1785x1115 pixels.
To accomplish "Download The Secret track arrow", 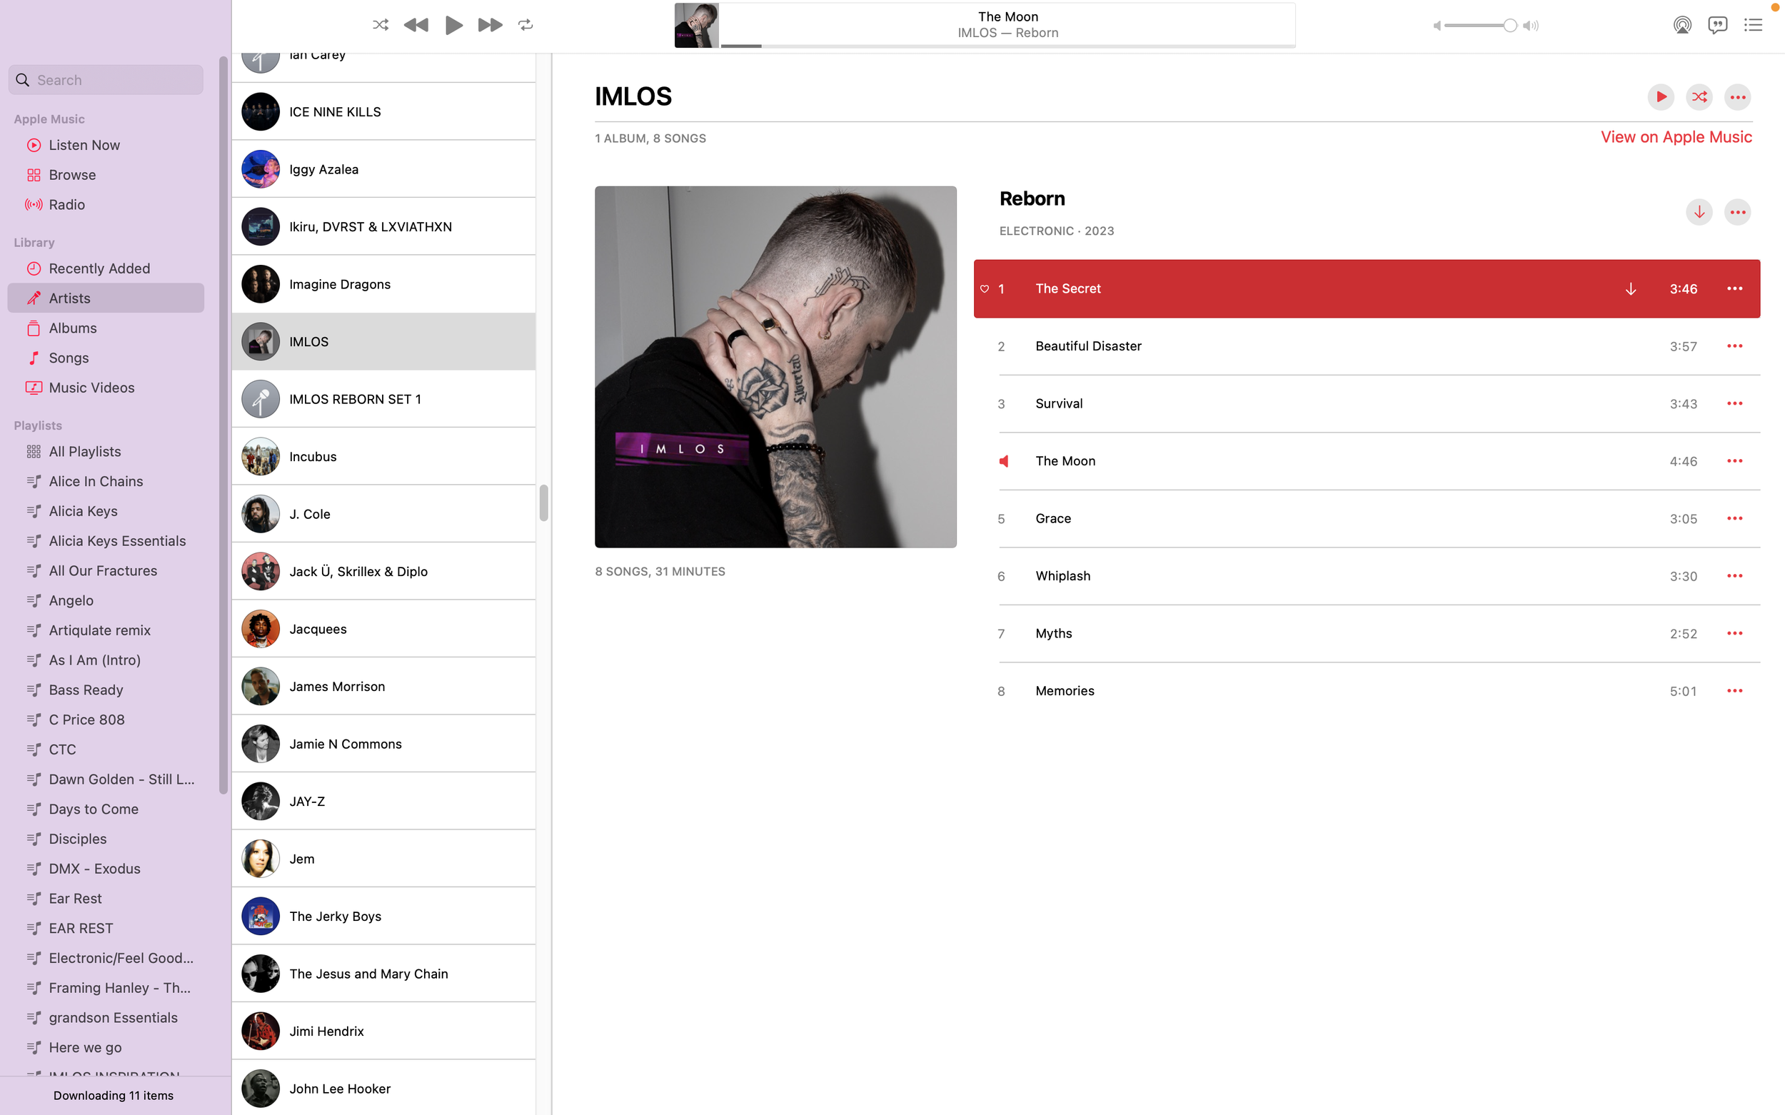I will pos(1630,289).
